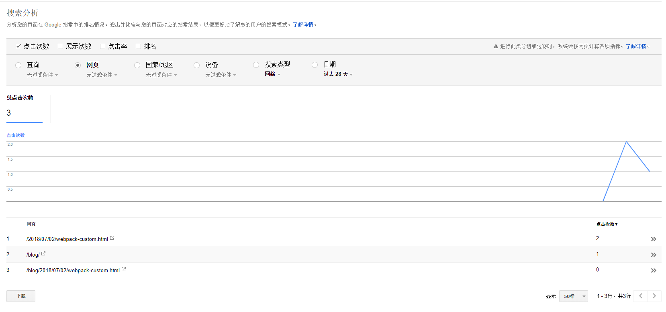Enable the 展示次数 checkbox
666x312 pixels.
coord(60,47)
